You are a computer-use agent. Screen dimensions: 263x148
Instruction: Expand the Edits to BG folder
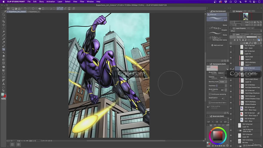pos(238,130)
